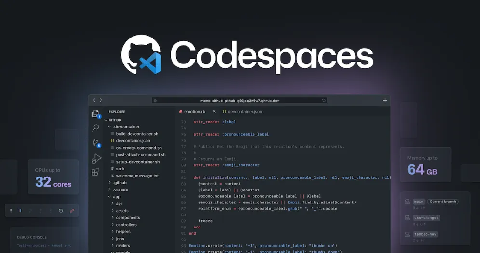Click the freeze statement on line 89
Screen dimensions: 480x253
(205, 221)
